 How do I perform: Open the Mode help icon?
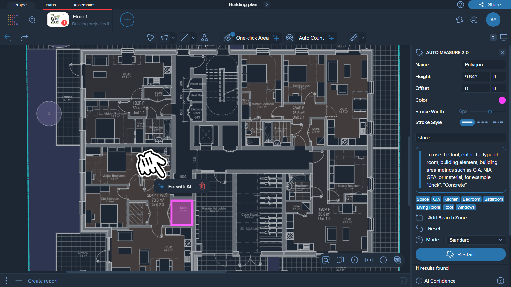pyautogui.click(x=419, y=240)
